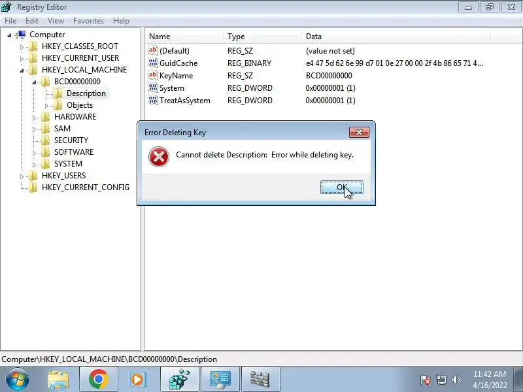Click the GuidCache binary value icon
523x392 pixels.
(153, 63)
